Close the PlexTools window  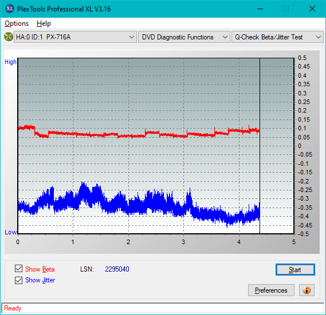coord(312,9)
